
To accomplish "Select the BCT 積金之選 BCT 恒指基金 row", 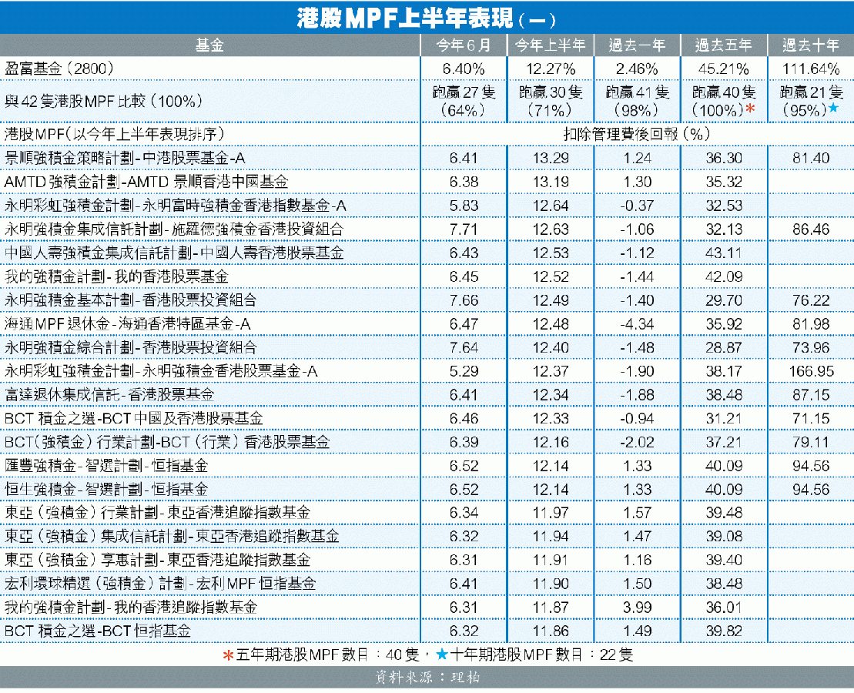I will point(98,631).
